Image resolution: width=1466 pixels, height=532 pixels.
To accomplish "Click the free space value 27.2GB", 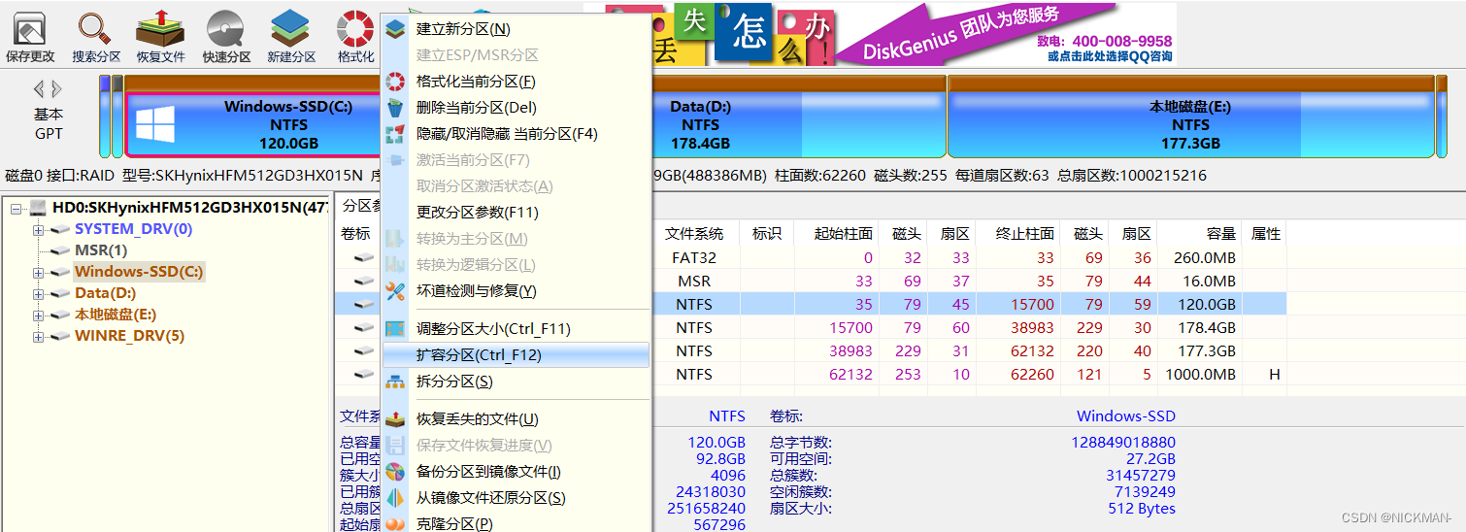I will click(x=1150, y=458).
